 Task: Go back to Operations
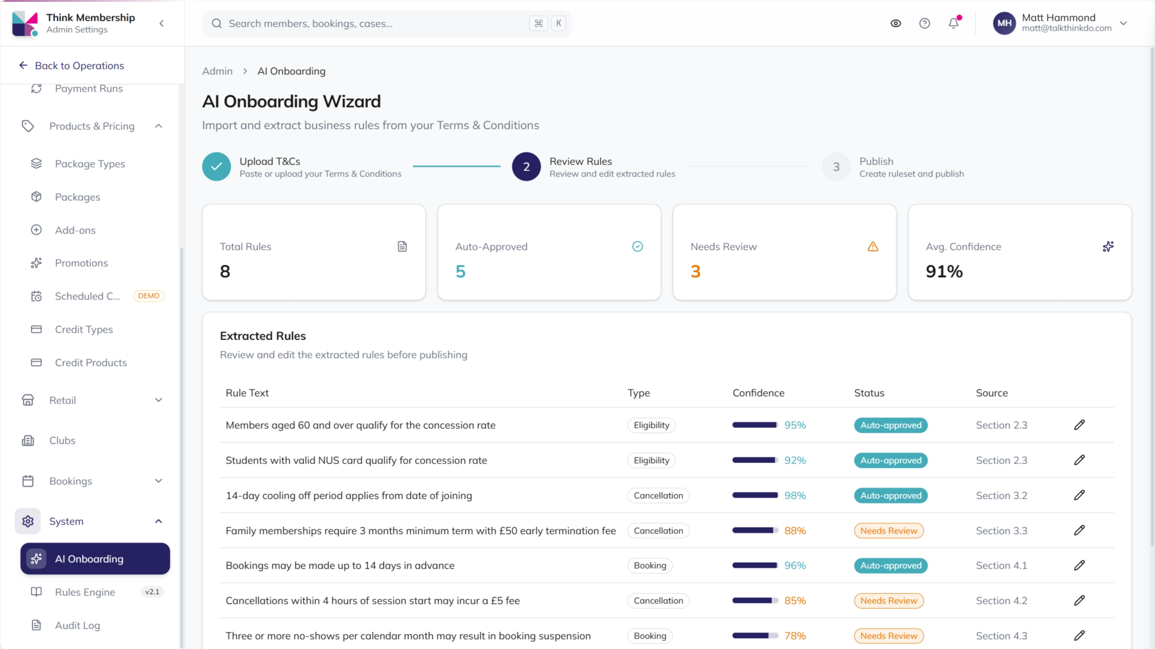[71, 65]
